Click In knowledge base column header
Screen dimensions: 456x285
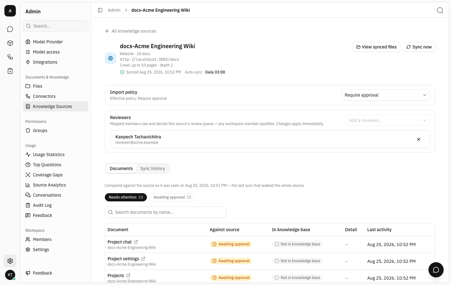[291, 230]
